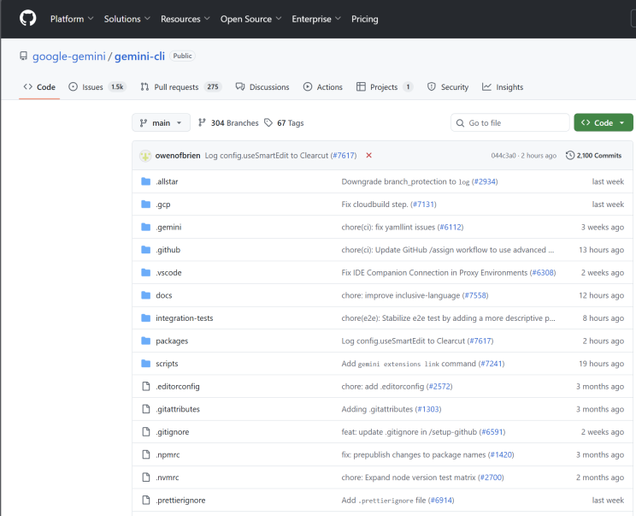Screen dimensions: 636x516
Task: Click owenofbrien's avatar image
Action: point(145,156)
